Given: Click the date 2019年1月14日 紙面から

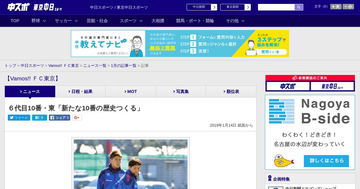Looking at the screenshot, I should click(x=231, y=125).
